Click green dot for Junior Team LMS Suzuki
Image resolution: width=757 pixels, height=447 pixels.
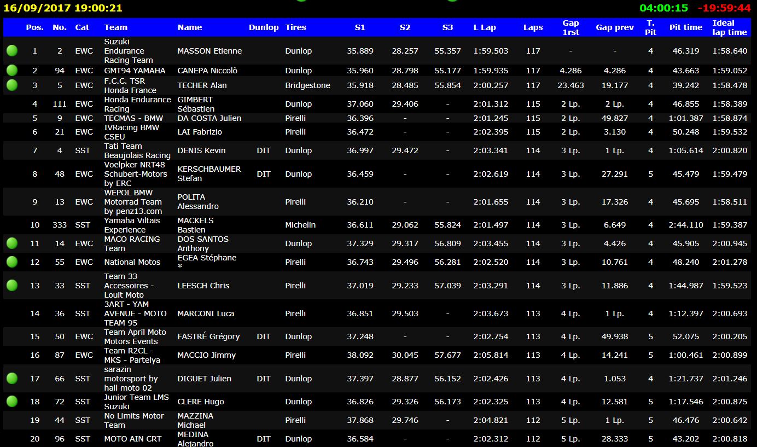click(x=12, y=402)
